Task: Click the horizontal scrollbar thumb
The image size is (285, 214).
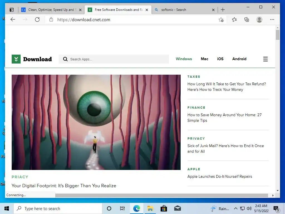Action: point(162,195)
